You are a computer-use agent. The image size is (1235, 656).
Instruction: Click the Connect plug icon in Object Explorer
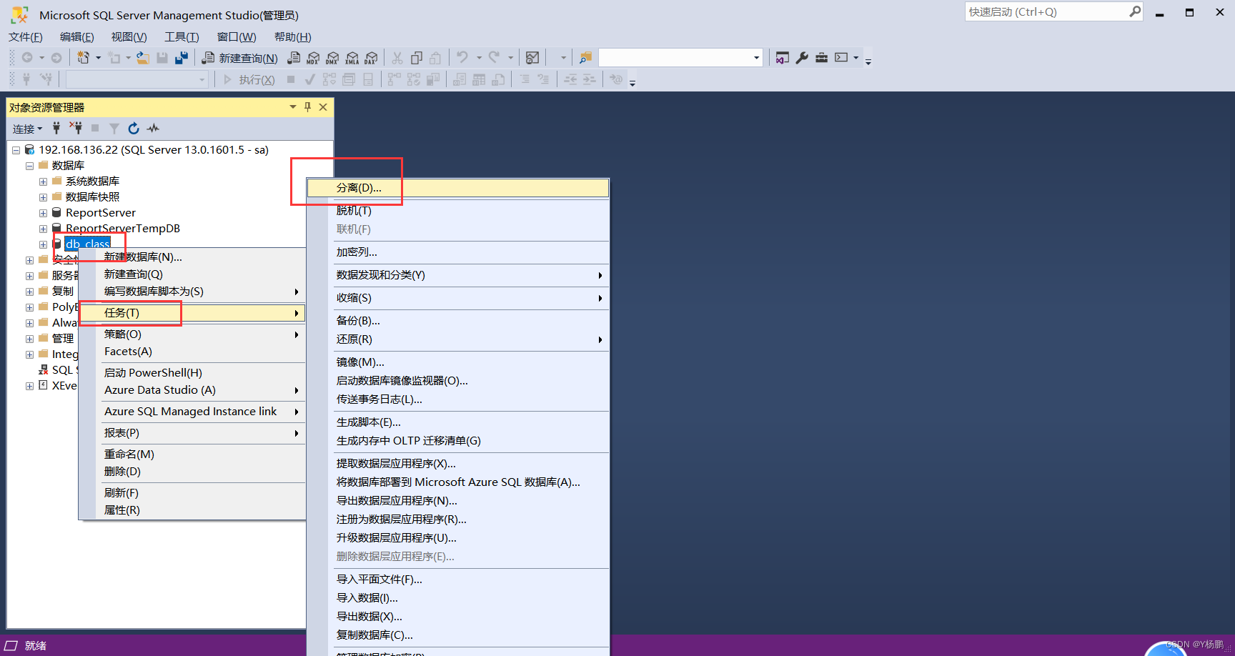[56, 129]
